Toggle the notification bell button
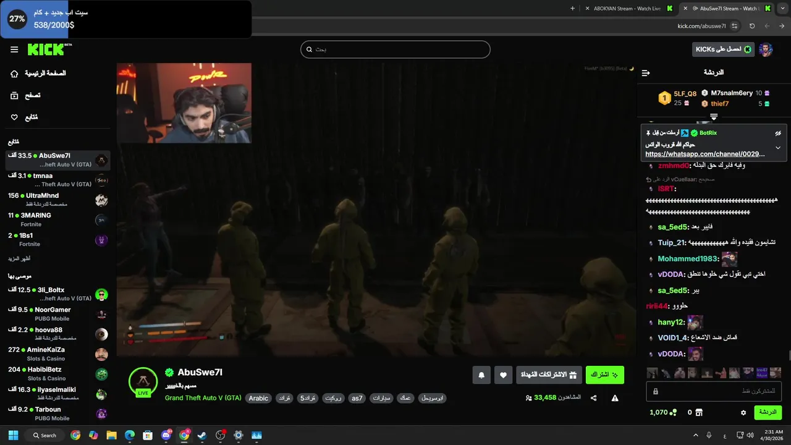Image resolution: width=791 pixels, height=445 pixels. (481, 375)
